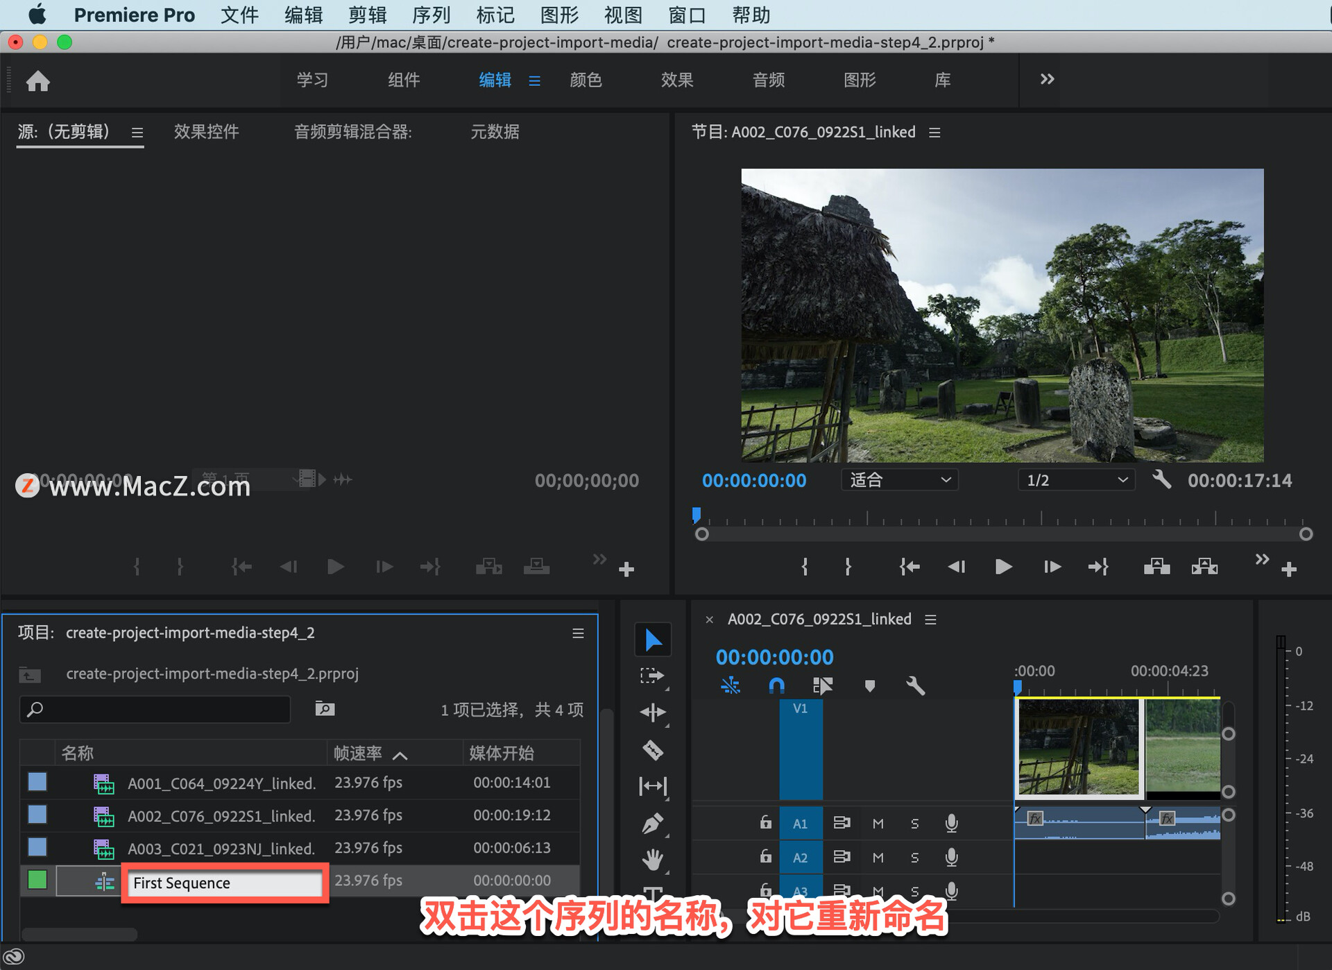This screenshot has width=1332, height=970.
Task: Select the Pen tool
Action: (x=652, y=824)
